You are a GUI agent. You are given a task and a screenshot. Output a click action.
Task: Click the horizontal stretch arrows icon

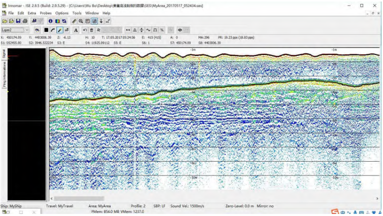click(128, 30)
